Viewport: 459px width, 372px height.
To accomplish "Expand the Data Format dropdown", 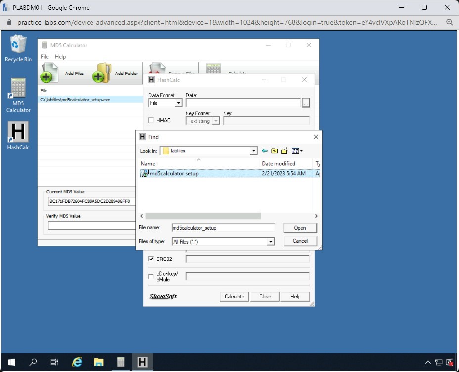I will (178, 103).
